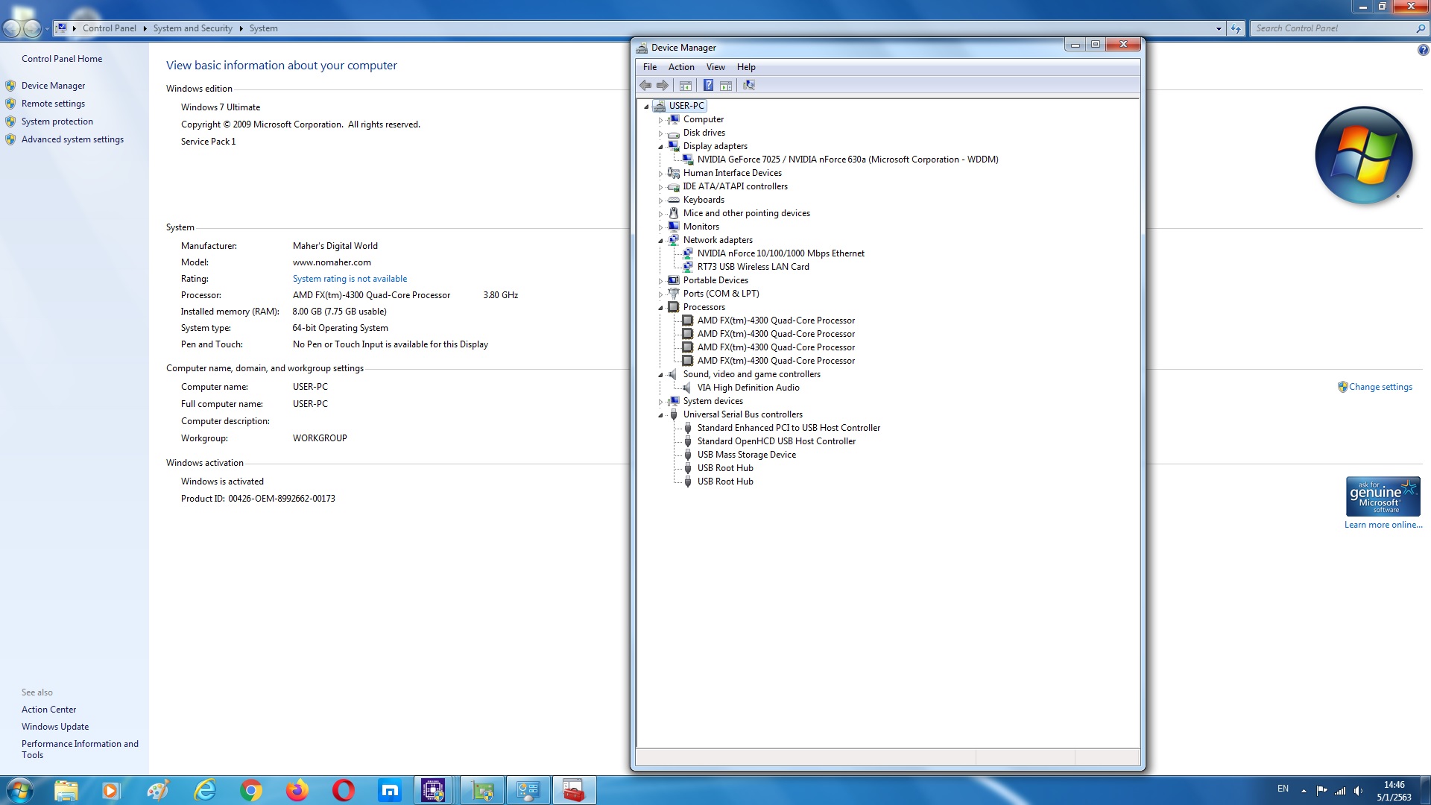This screenshot has width=1431, height=805.
Task: Open Remote settings in left sidebar
Action: (53, 104)
